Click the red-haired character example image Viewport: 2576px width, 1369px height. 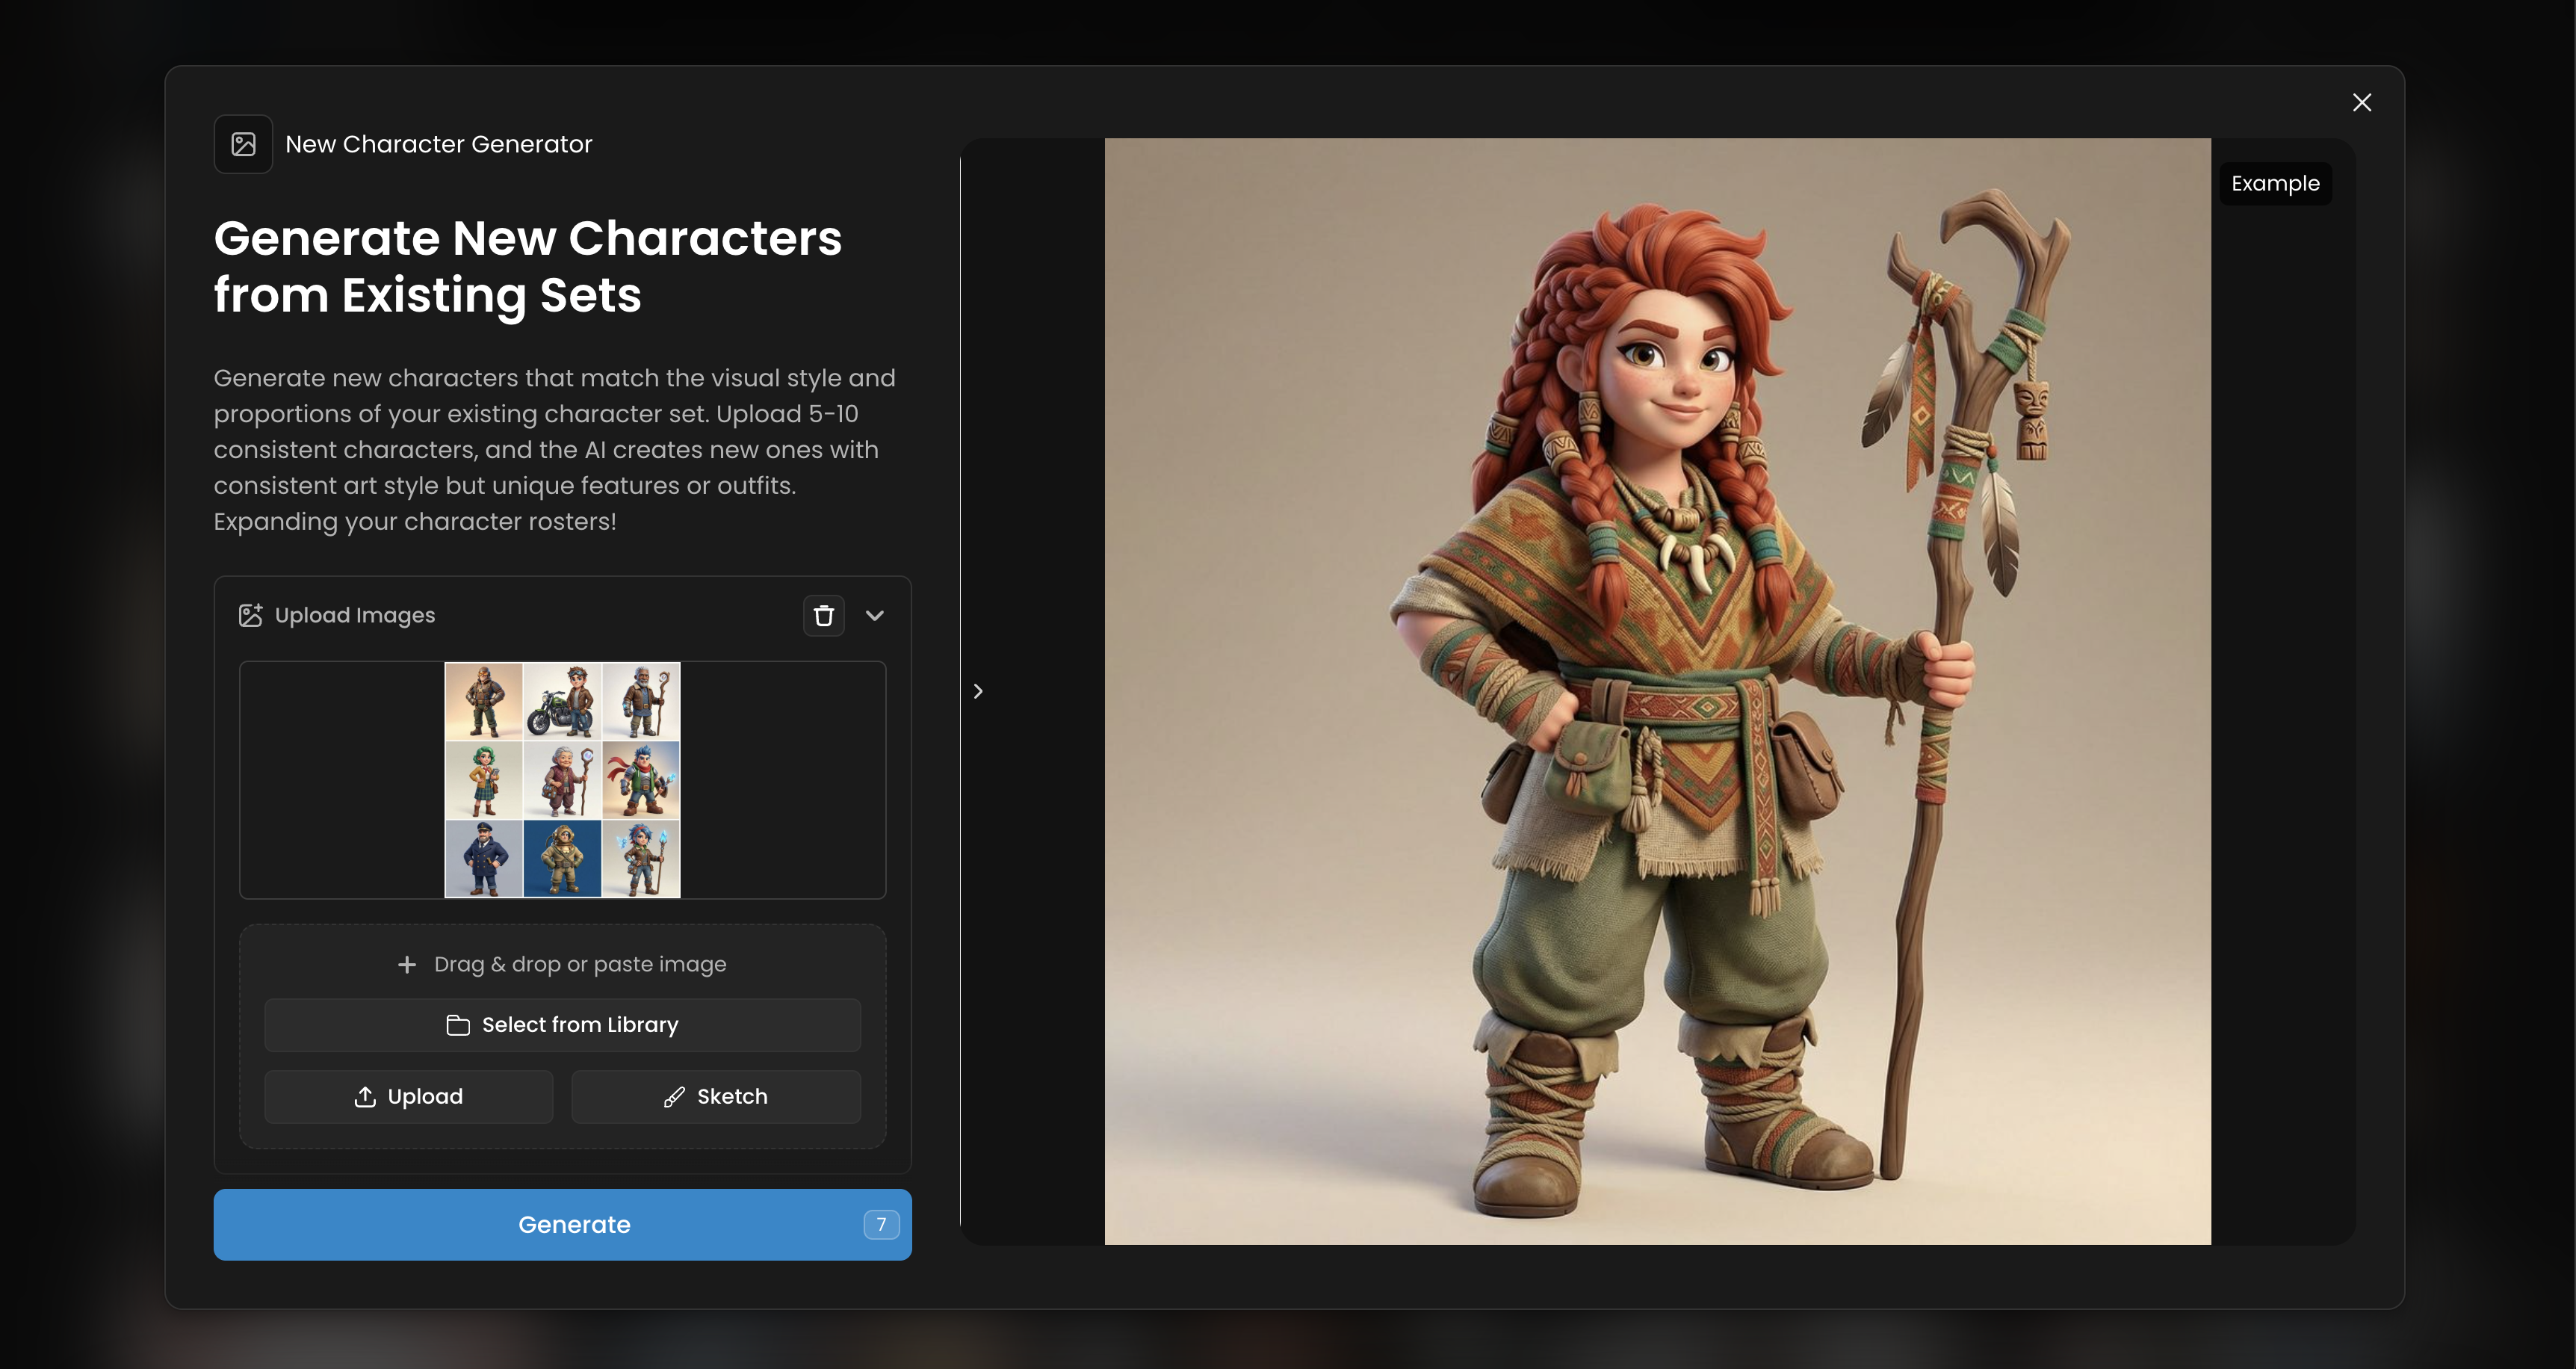tap(1657, 691)
